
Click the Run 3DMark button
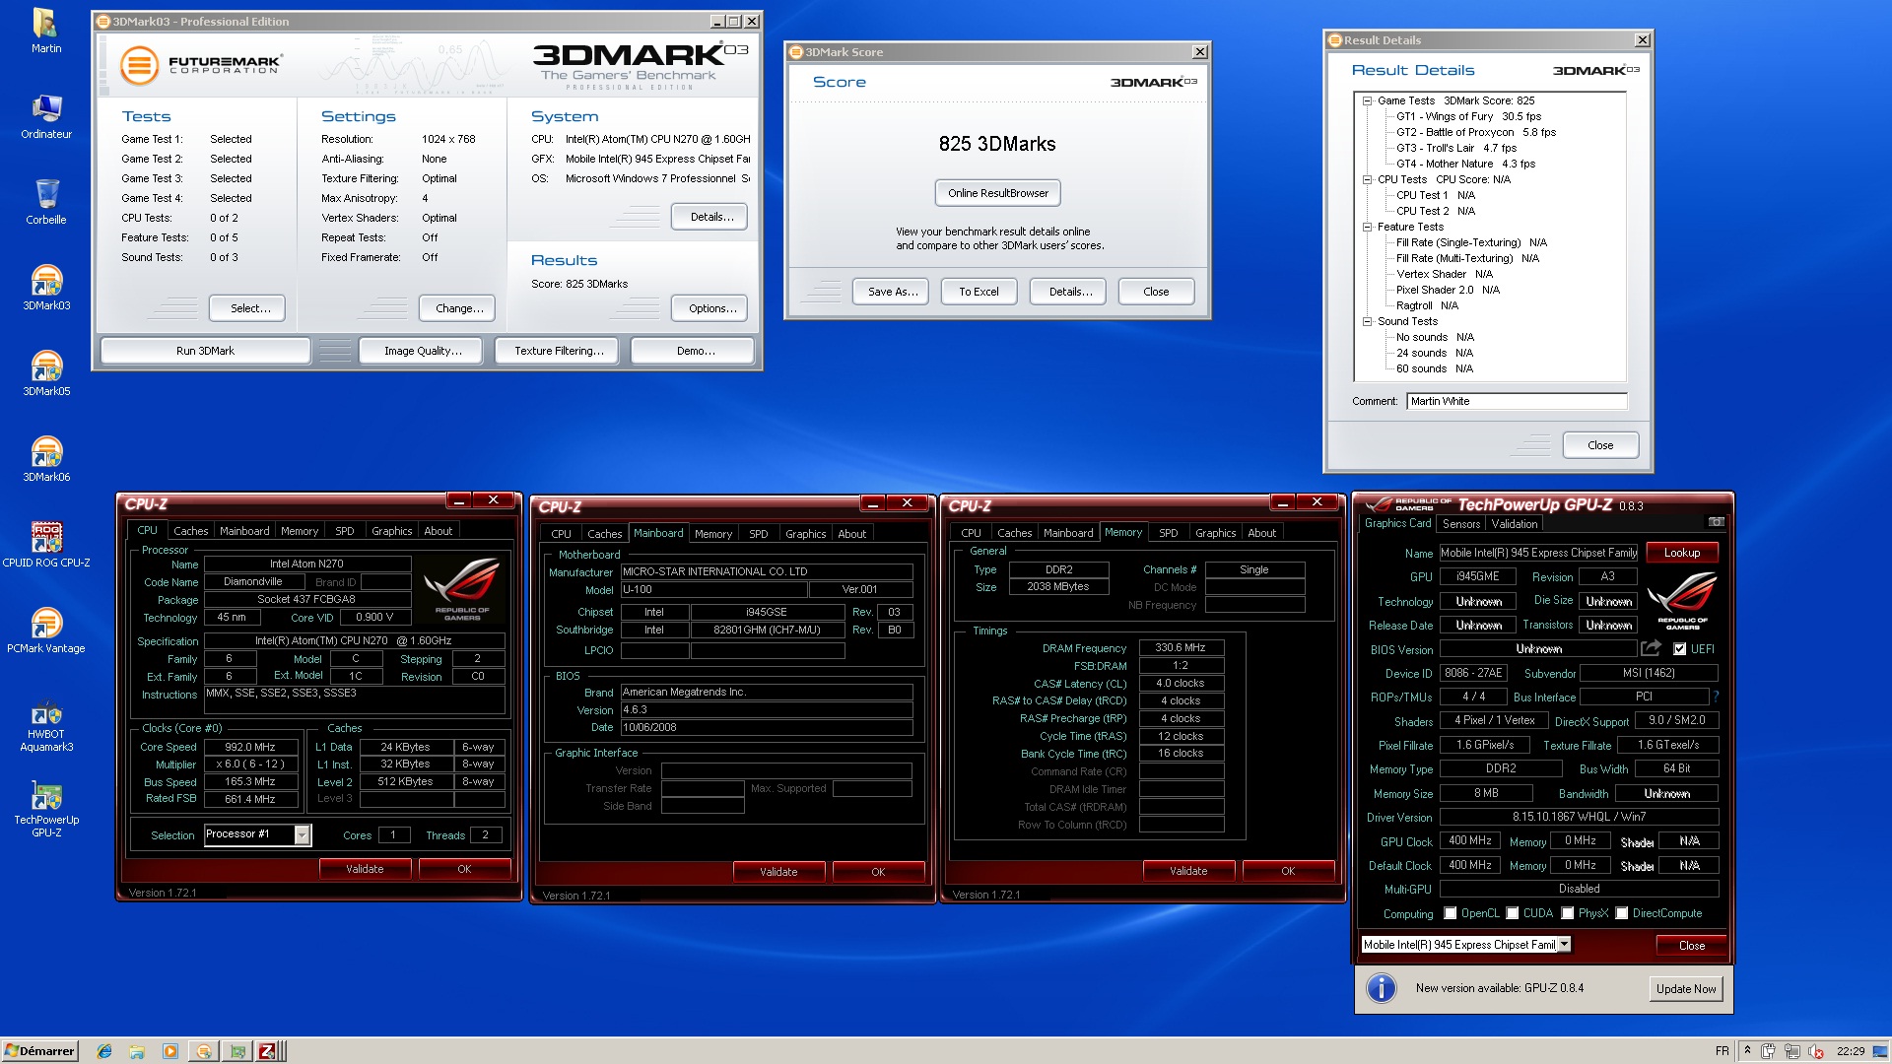coord(205,351)
